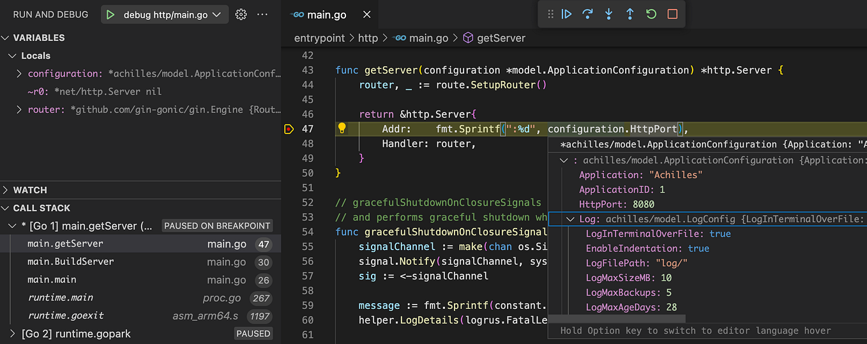Select the main.main stack frame
This screenshot has width=867, height=344.
click(140, 279)
